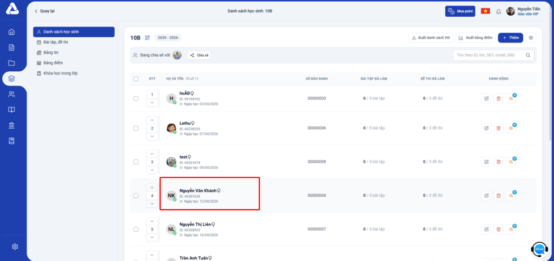Click student name Lethu
The height and width of the screenshot is (261, 554).
[x=185, y=123]
